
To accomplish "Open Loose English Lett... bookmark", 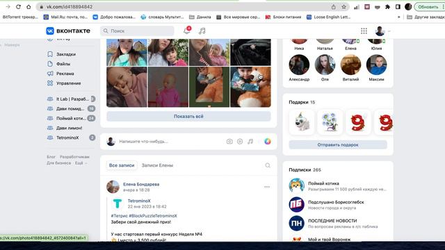I will pos(329,17).
